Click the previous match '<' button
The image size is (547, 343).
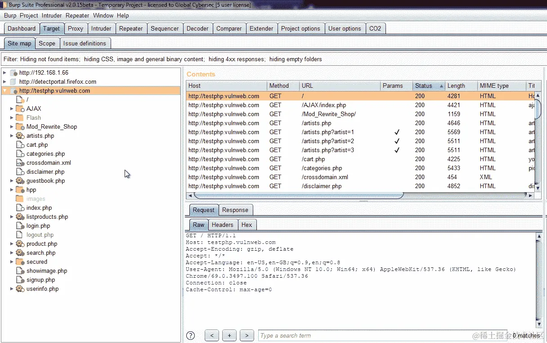point(212,335)
